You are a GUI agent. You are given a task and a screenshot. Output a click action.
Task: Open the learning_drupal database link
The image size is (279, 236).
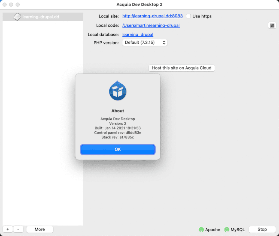(138, 34)
